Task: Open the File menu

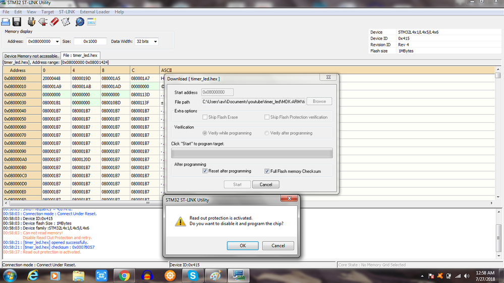Action: click(x=6, y=12)
